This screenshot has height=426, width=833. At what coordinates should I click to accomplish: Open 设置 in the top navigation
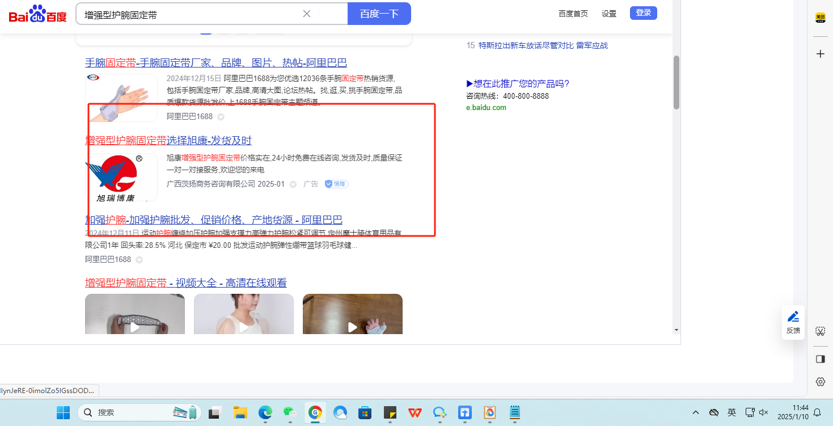click(609, 14)
